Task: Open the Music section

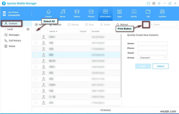Action: (63, 13)
